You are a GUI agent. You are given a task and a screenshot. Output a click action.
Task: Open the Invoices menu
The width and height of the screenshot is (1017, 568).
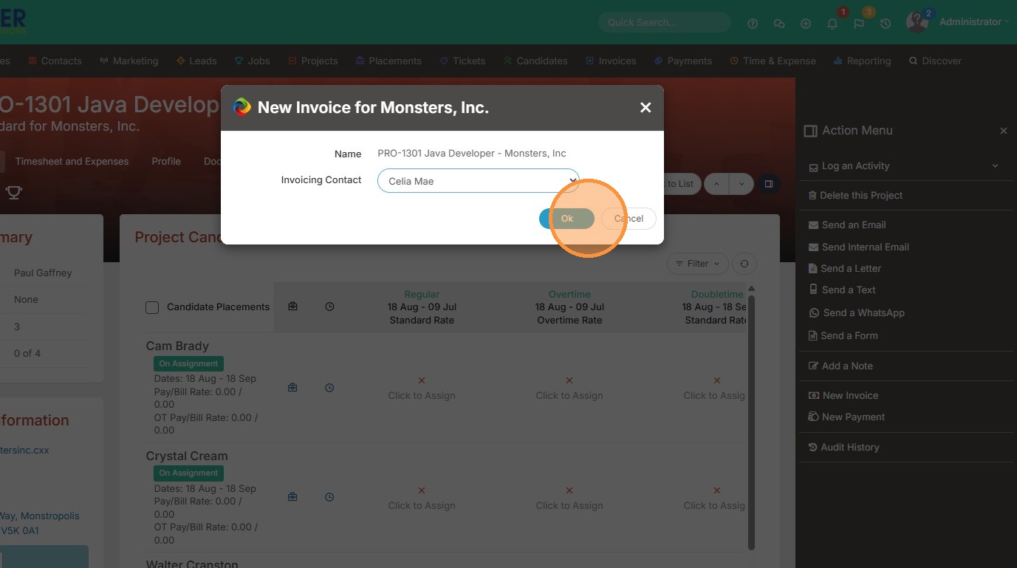tap(611, 61)
